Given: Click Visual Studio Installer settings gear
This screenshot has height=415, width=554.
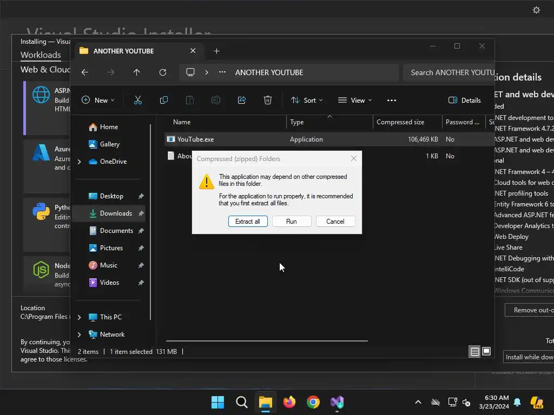Looking at the screenshot, I should pos(536,10).
